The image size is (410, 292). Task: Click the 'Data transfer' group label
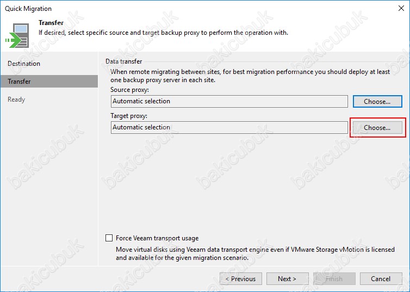[x=123, y=61]
